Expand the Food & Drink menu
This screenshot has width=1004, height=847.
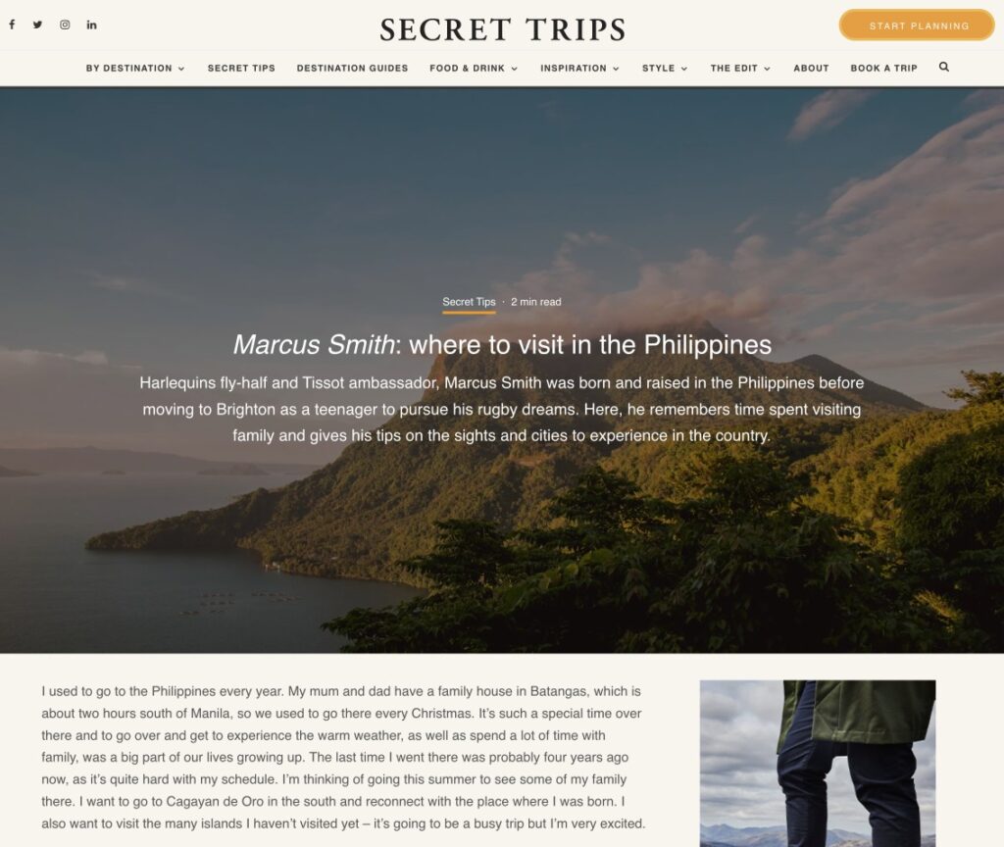474,68
